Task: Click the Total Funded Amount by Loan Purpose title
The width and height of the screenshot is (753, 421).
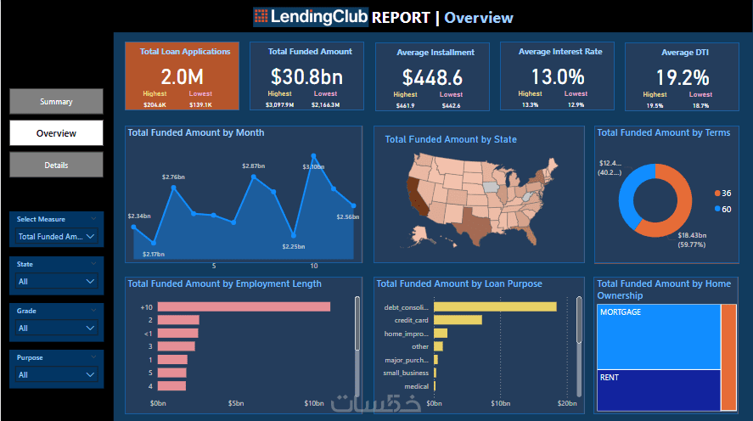Action: coord(459,283)
